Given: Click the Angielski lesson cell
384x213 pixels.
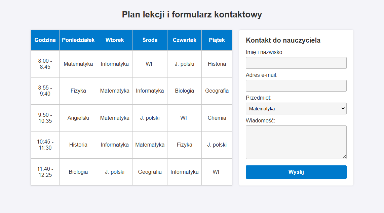Looking at the screenshot, I should coord(78,118).
